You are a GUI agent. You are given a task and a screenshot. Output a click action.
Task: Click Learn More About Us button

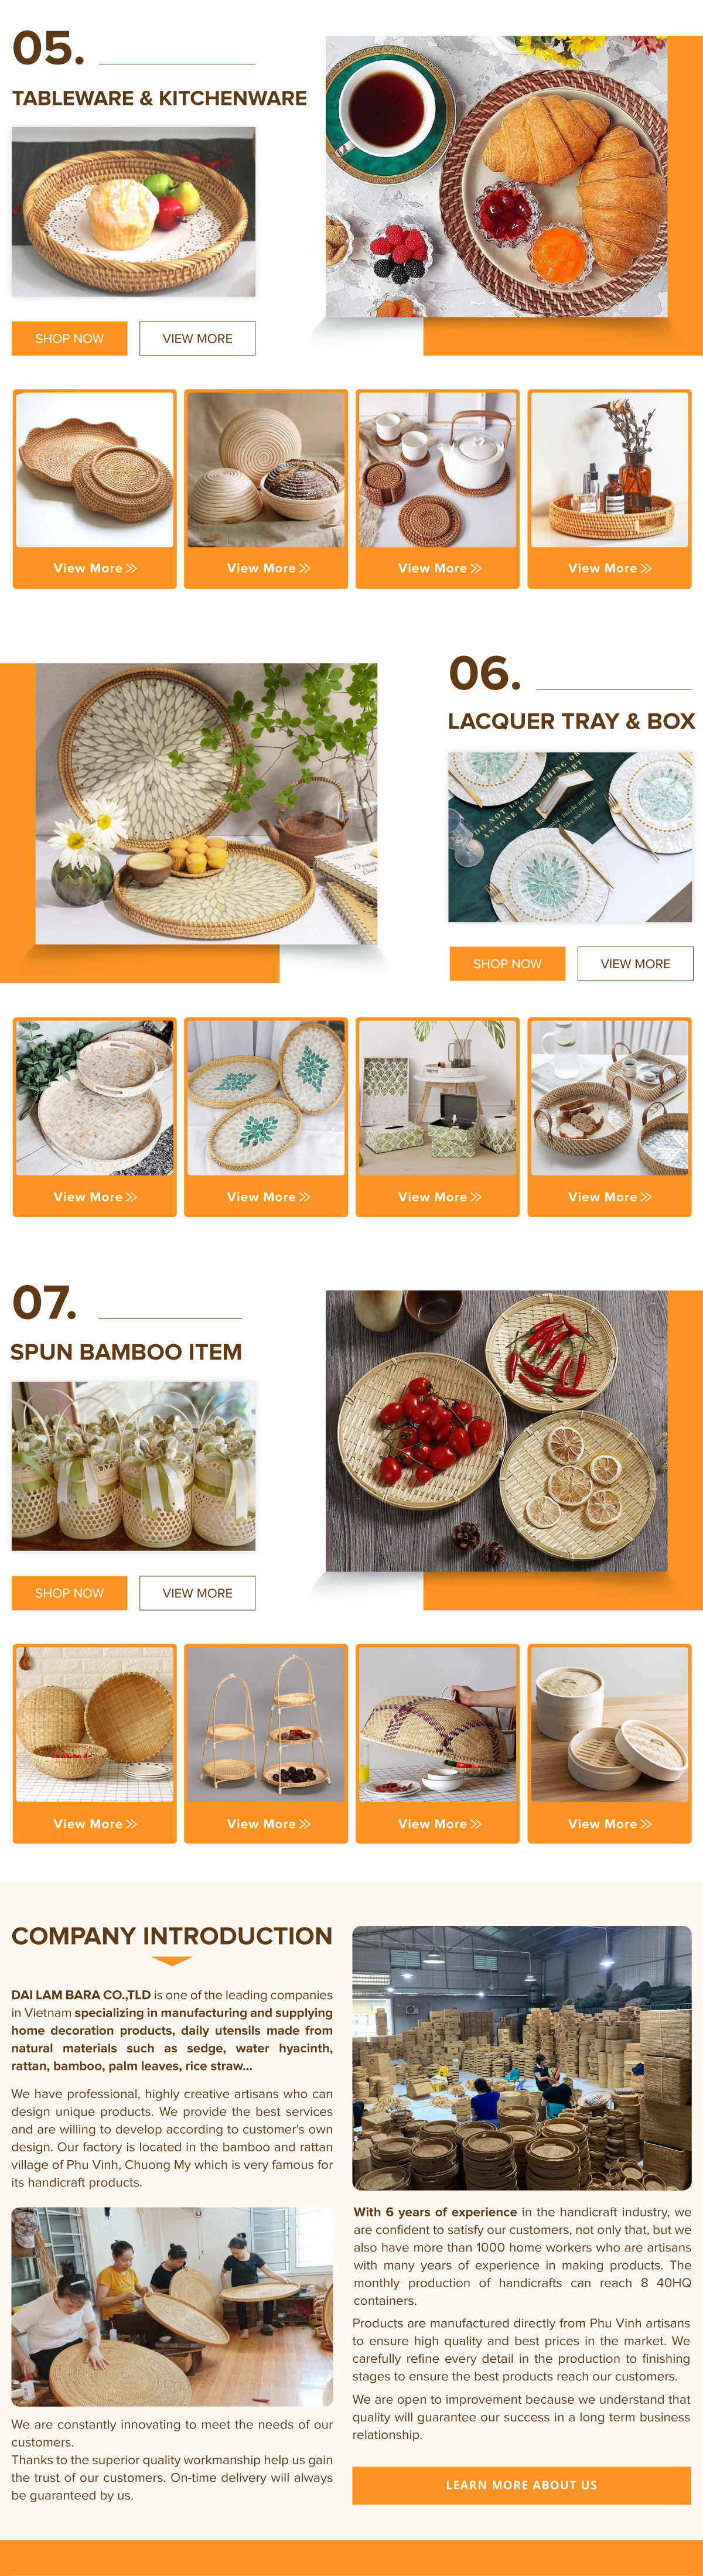(521, 2485)
